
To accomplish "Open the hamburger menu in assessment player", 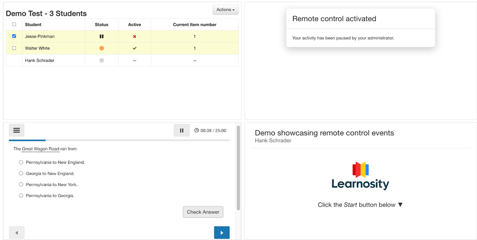I will pyautogui.click(x=17, y=131).
